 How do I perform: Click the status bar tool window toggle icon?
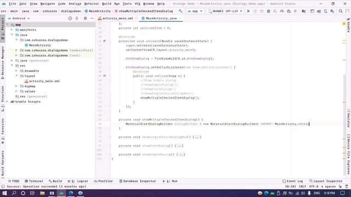3,187
